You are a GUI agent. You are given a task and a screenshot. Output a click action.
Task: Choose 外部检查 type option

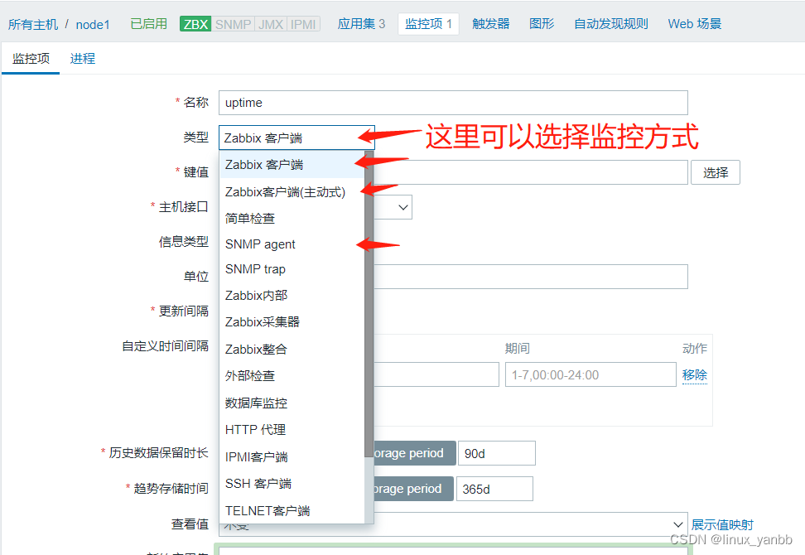point(292,376)
